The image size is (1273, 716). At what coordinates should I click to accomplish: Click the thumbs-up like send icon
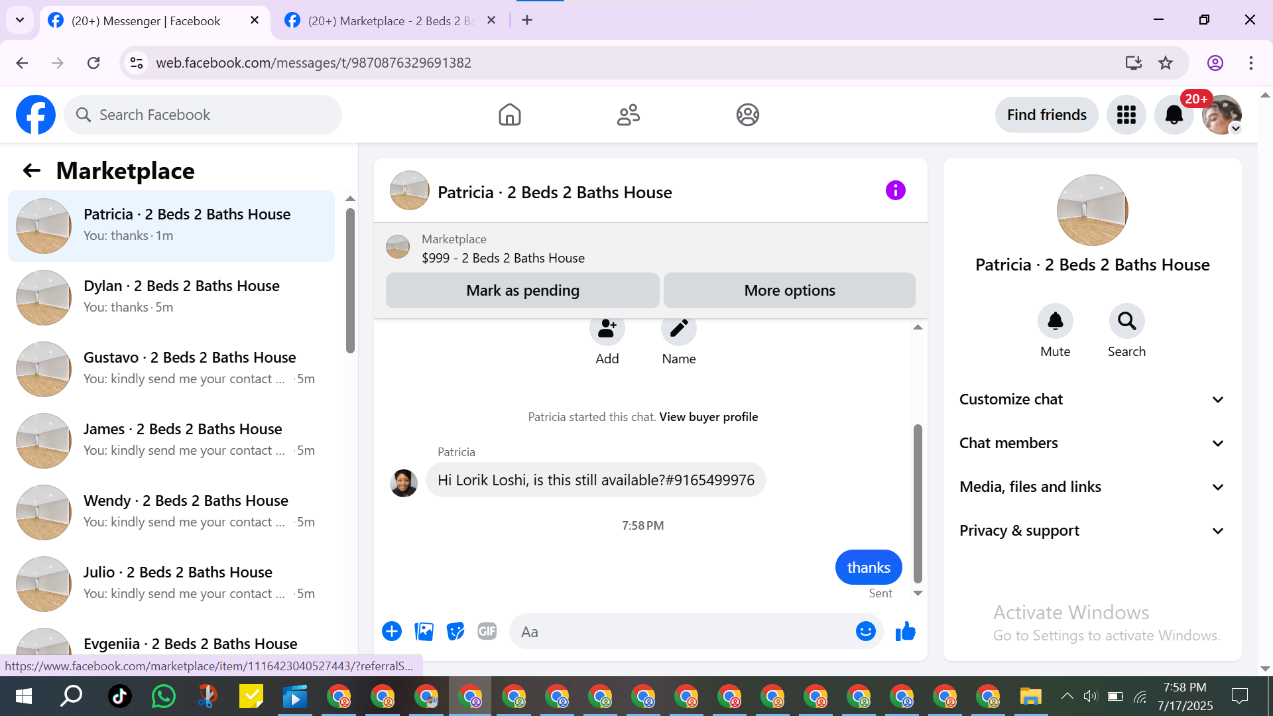click(x=905, y=632)
